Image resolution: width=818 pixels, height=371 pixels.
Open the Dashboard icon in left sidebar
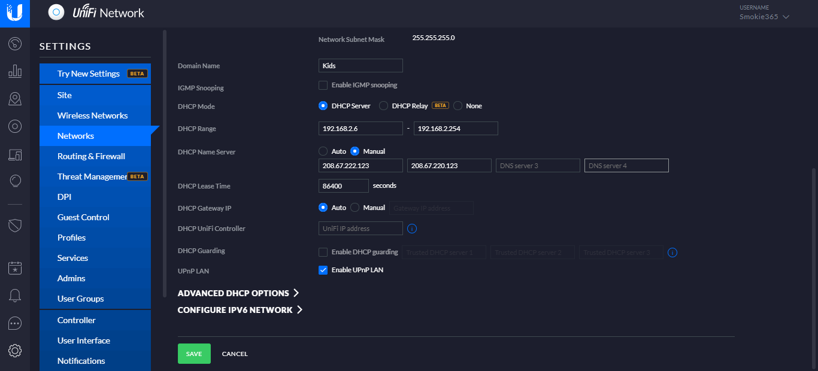click(16, 44)
